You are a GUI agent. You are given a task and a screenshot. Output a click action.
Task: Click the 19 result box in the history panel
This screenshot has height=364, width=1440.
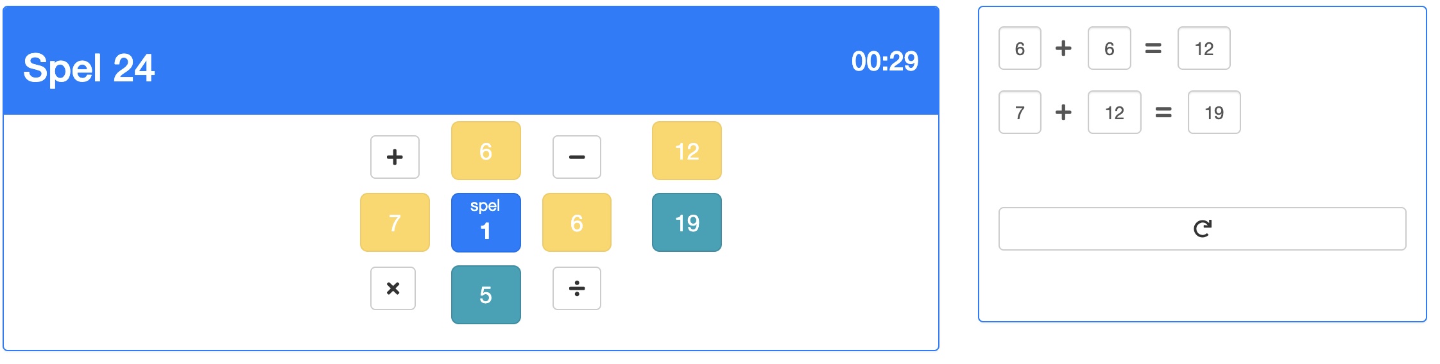[1213, 113]
